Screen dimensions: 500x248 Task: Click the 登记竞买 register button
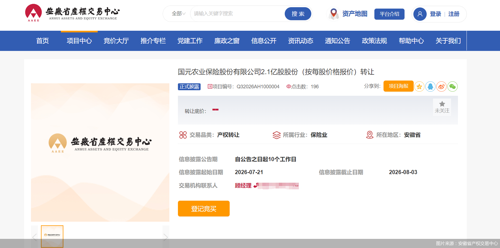click(x=204, y=208)
